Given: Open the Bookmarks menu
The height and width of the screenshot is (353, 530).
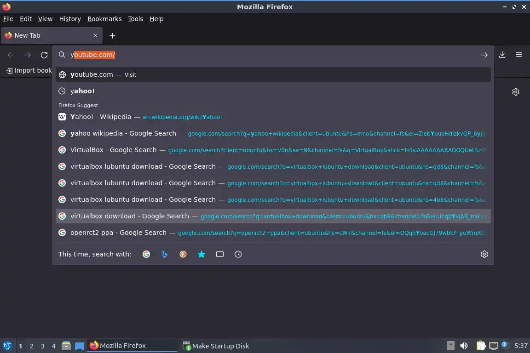Looking at the screenshot, I should pos(104,19).
